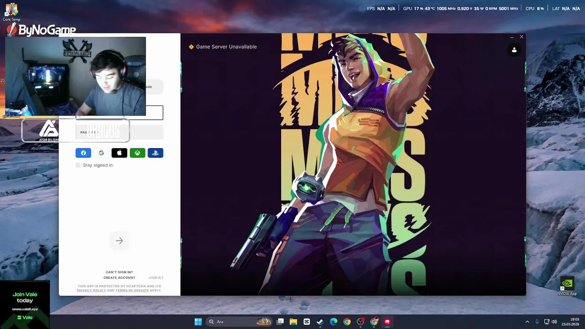This screenshot has height=329, width=585.
Task: Open Chrome icon with notification badge
Action: pos(374,322)
